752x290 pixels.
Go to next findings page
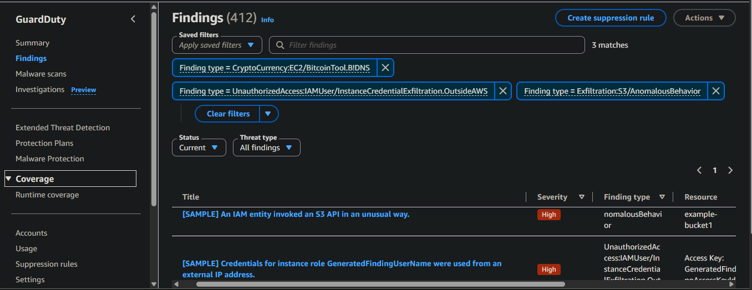point(730,170)
